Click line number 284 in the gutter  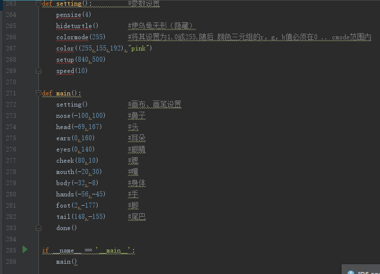click(11, 239)
